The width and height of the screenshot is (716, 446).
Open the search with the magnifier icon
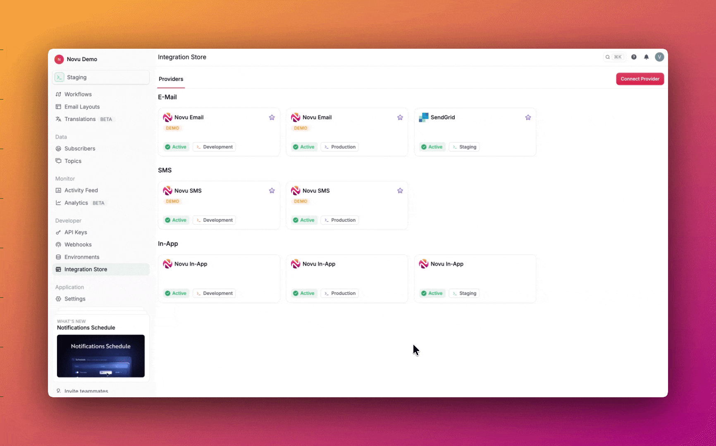coord(608,57)
